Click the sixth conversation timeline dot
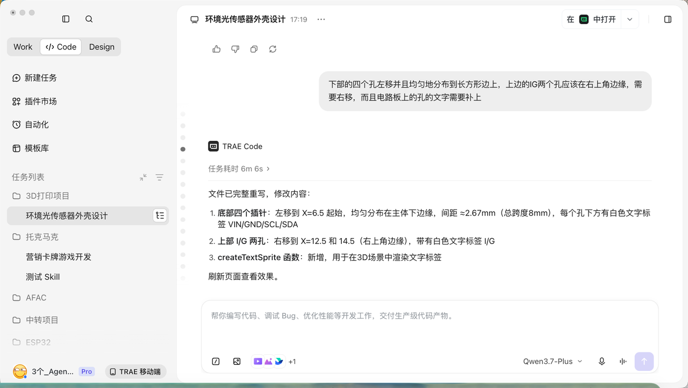This screenshot has width=688, height=388. (x=183, y=173)
